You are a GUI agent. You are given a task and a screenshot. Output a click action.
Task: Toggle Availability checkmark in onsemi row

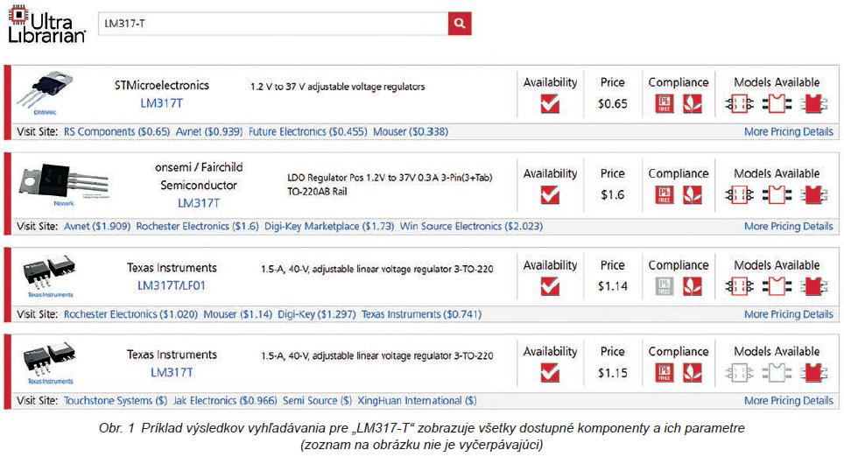(550, 195)
